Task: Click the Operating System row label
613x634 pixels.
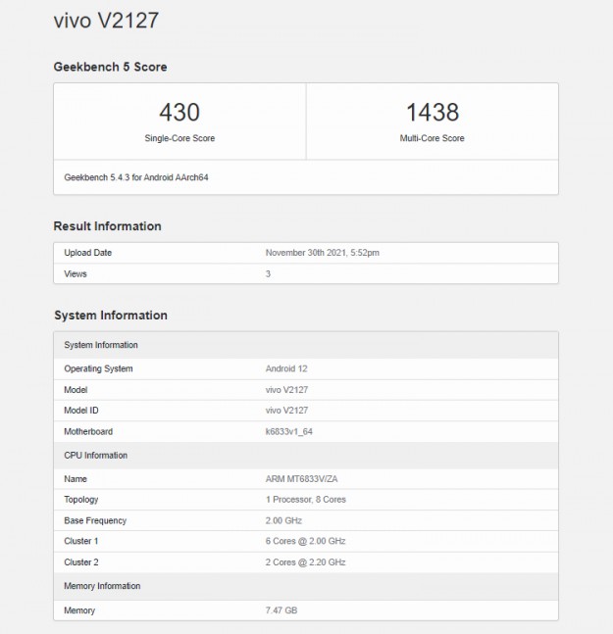Action: 98,369
